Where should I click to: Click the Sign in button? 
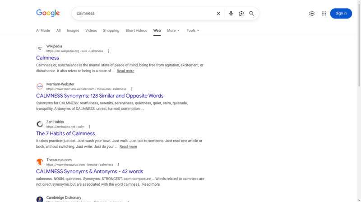[341, 14]
